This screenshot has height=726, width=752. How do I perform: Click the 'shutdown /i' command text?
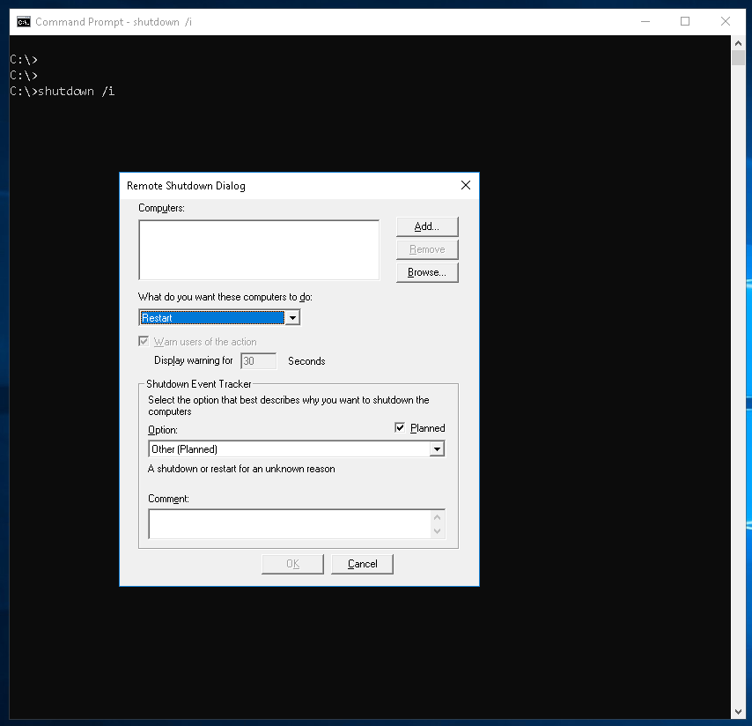point(77,91)
